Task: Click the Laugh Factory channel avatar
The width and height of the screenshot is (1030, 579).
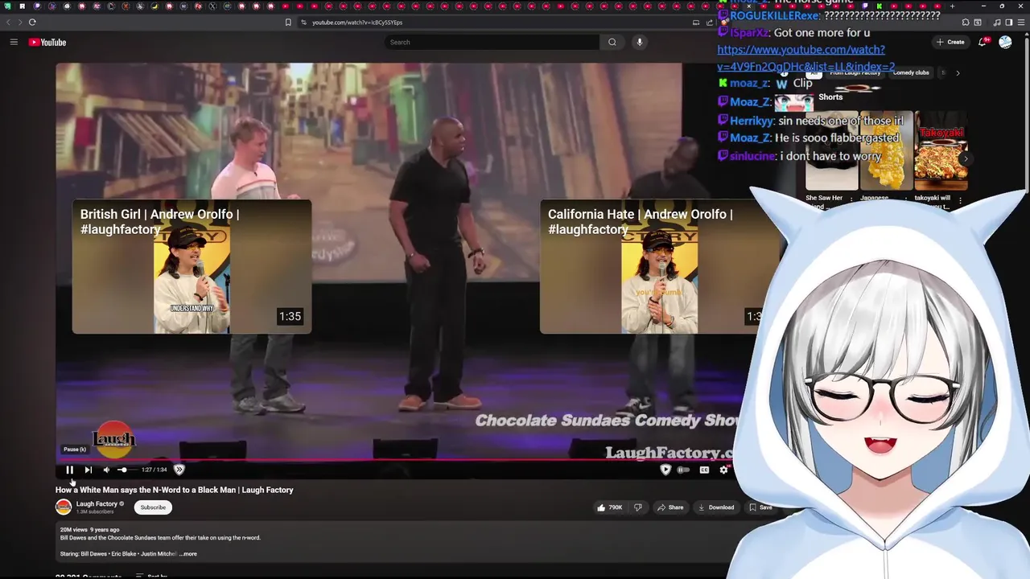Action: (x=64, y=507)
